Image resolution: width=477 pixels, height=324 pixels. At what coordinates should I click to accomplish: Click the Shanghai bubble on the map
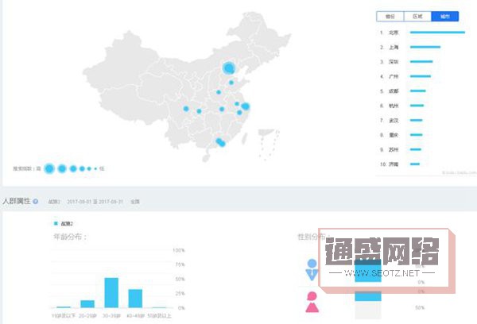tap(246, 106)
